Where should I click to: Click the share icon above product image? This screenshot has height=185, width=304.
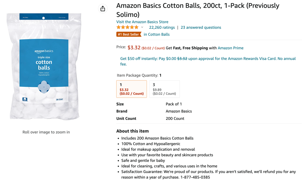pyautogui.click(x=103, y=9)
